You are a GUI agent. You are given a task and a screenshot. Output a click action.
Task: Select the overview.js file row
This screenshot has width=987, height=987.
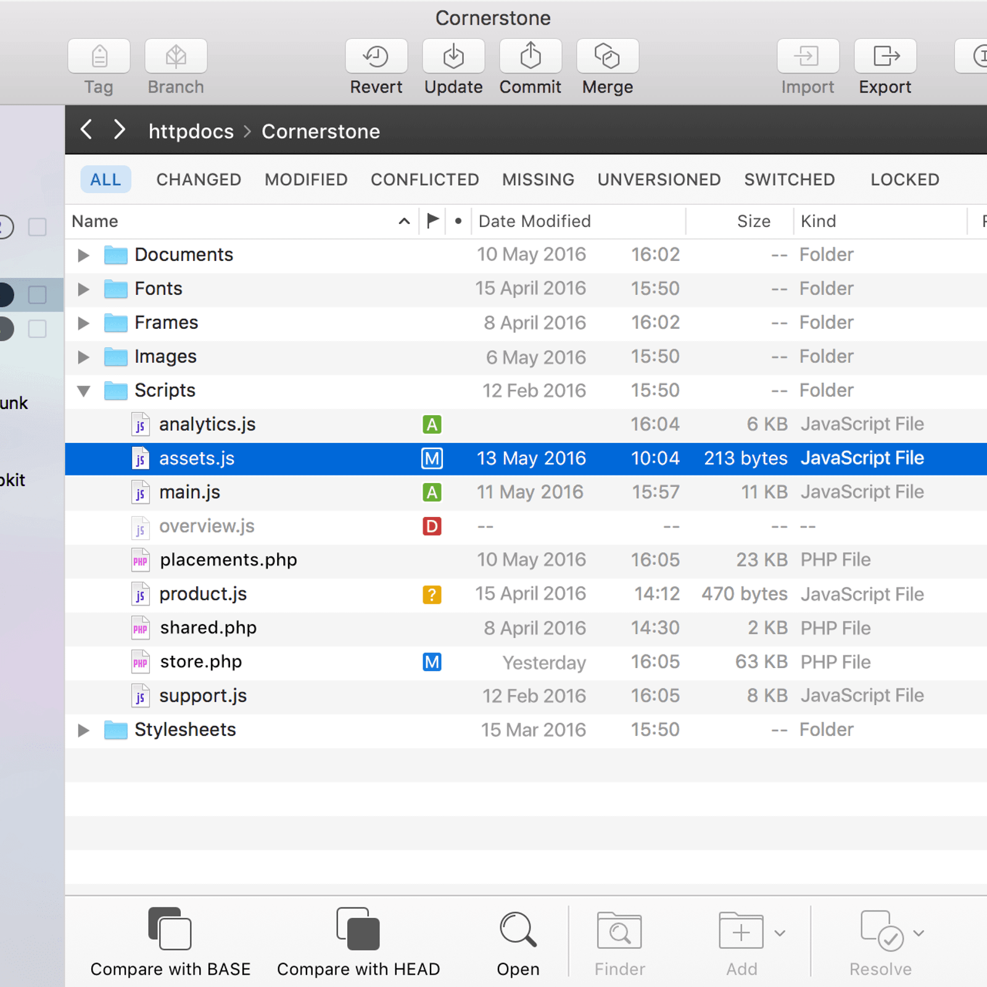(526, 526)
